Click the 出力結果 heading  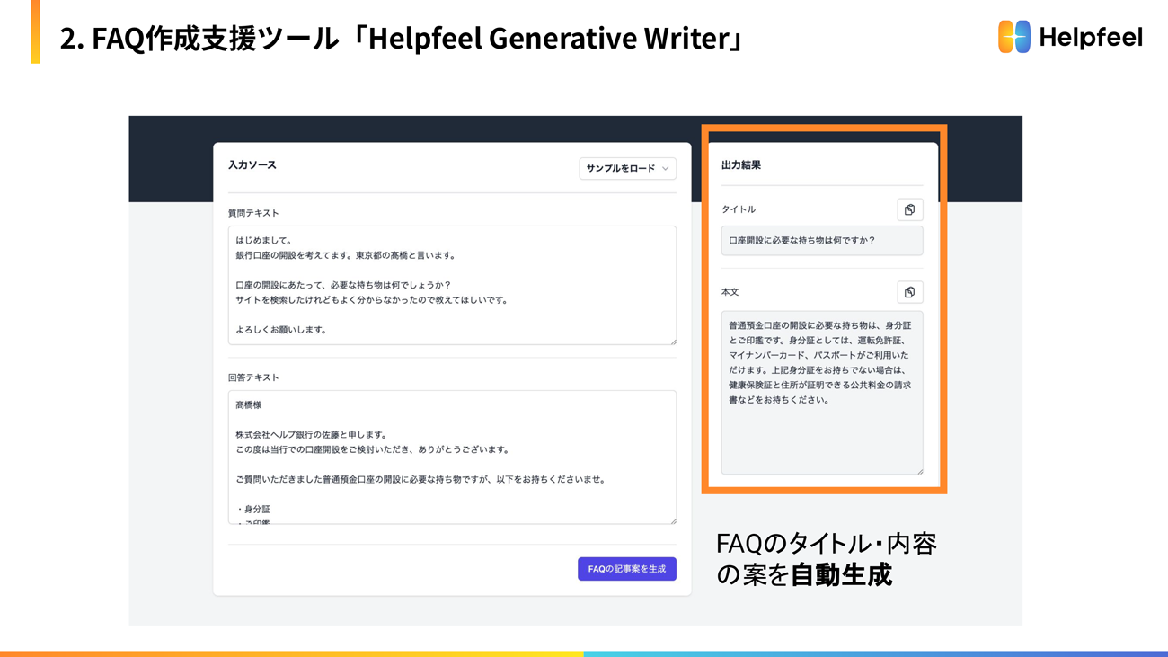click(x=741, y=165)
